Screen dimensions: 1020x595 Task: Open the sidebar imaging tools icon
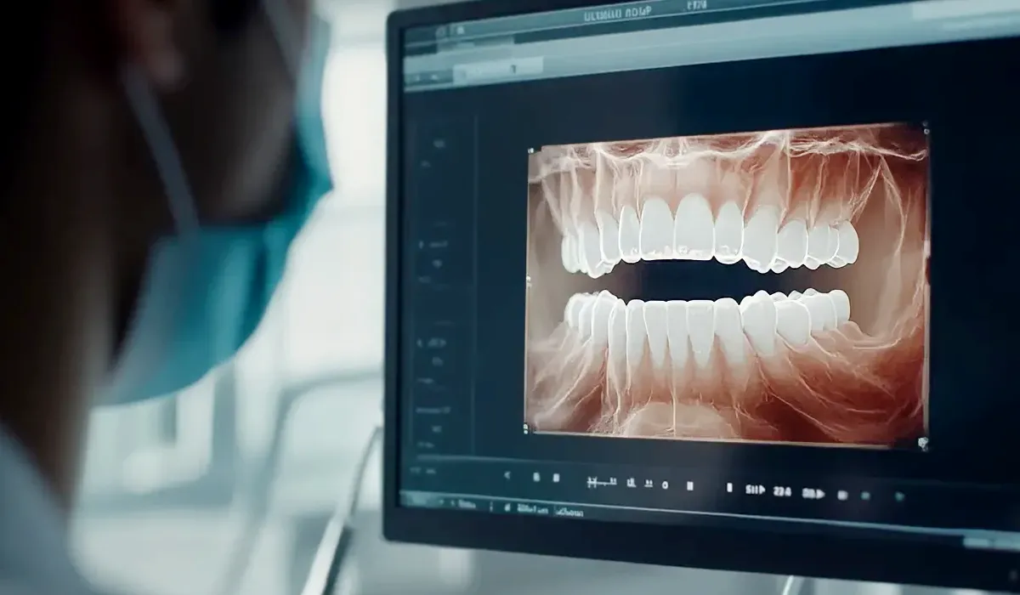click(x=438, y=144)
